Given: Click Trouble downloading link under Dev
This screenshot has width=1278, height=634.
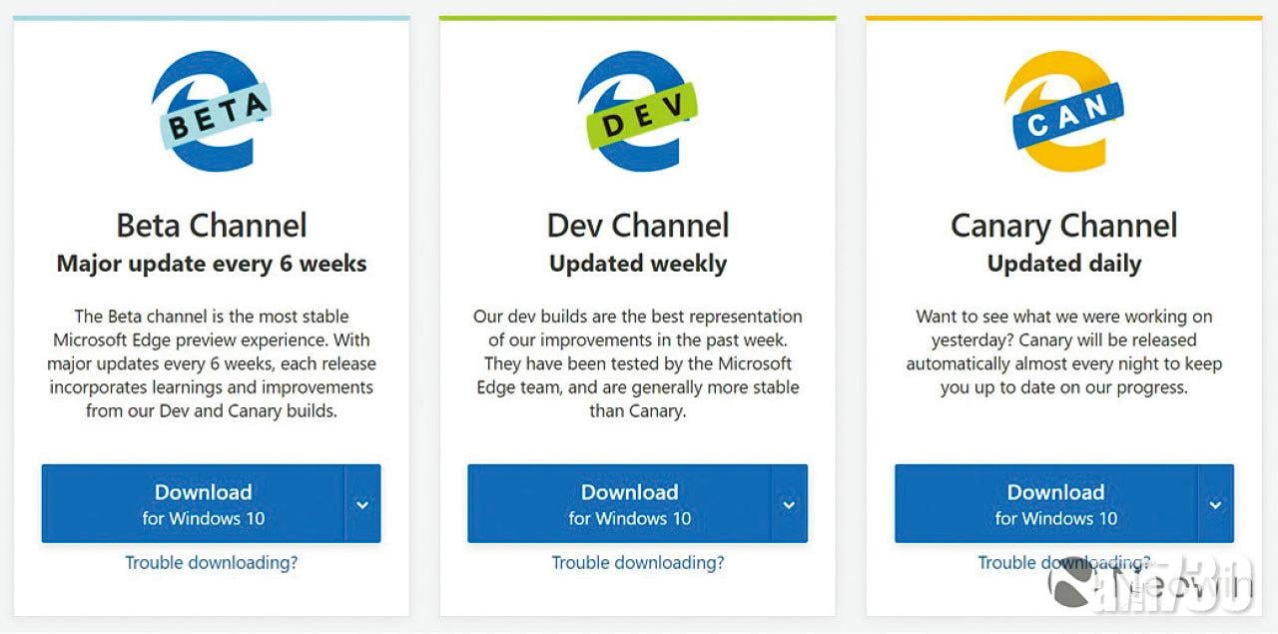Looking at the screenshot, I should pyautogui.click(x=637, y=563).
